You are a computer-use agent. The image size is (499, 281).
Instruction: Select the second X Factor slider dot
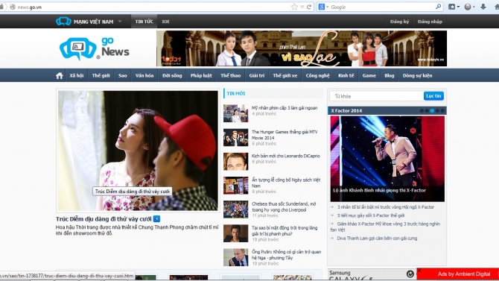tap(427, 110)
